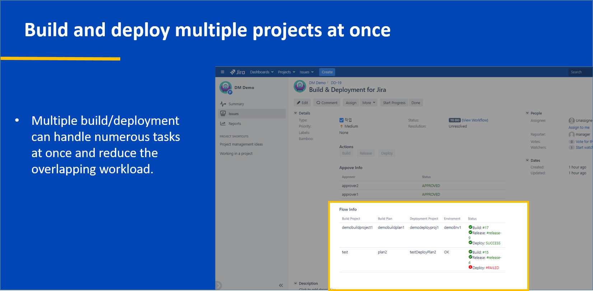Open the Summary sidebar icon
593x291 pixels.
click(x=223, y=104)
